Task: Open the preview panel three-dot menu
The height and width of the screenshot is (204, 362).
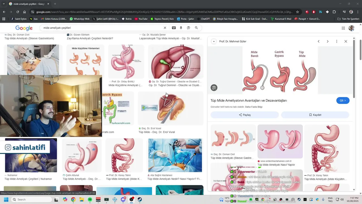Action: (337, 41)
